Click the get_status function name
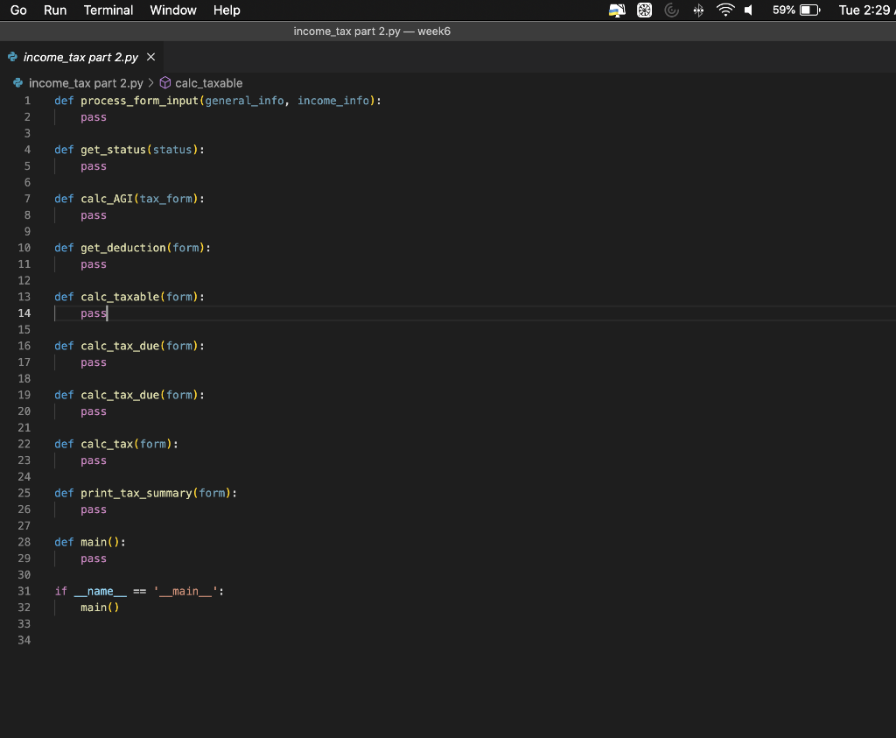This screenshot has width=896, height=738. [113, 150]
